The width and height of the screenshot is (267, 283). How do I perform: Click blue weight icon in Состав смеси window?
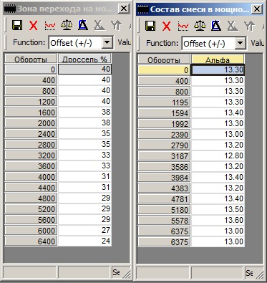216,26
